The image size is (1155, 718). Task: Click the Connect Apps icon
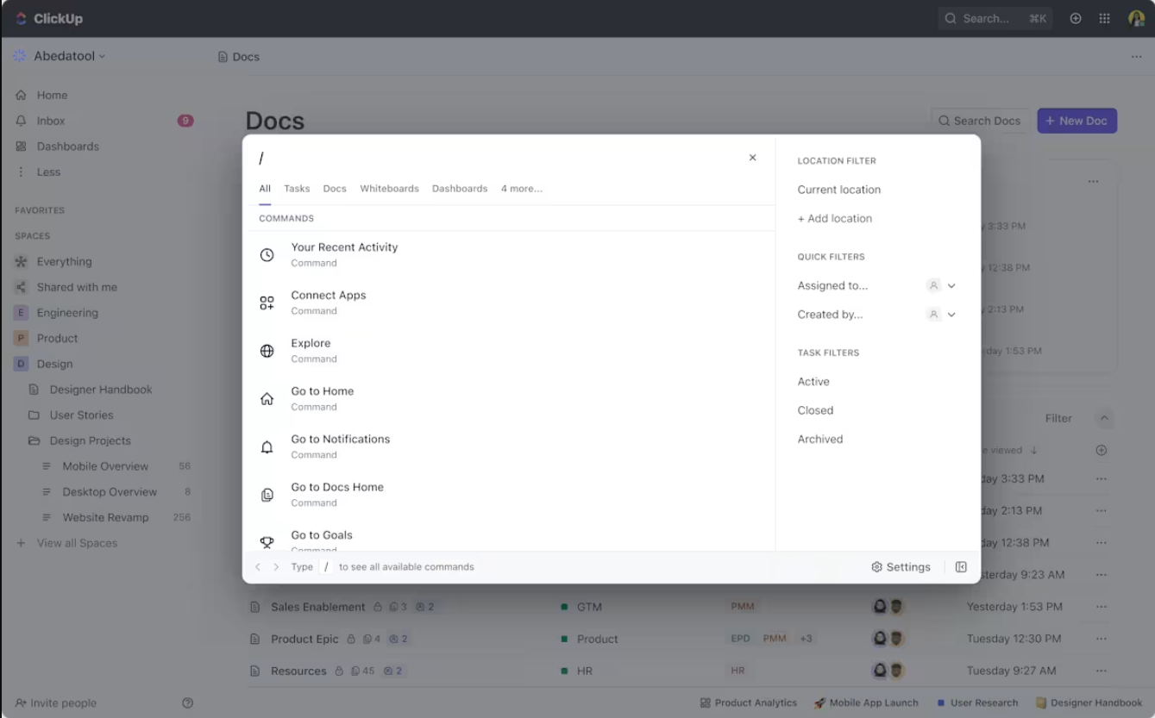point(267,303)
